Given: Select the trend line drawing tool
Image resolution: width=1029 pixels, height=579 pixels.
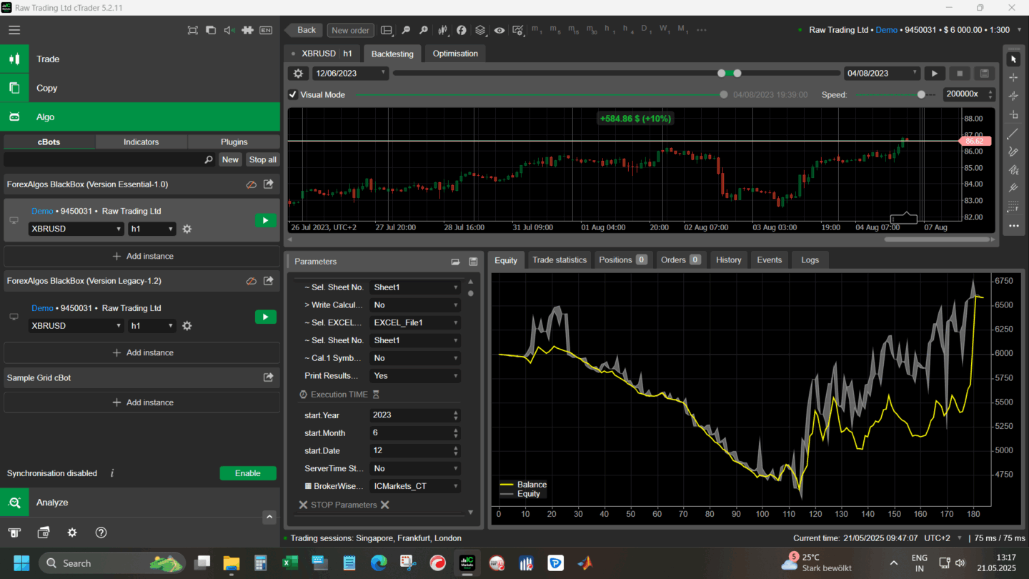Looking at the screenshot, I should point(1013,134).
